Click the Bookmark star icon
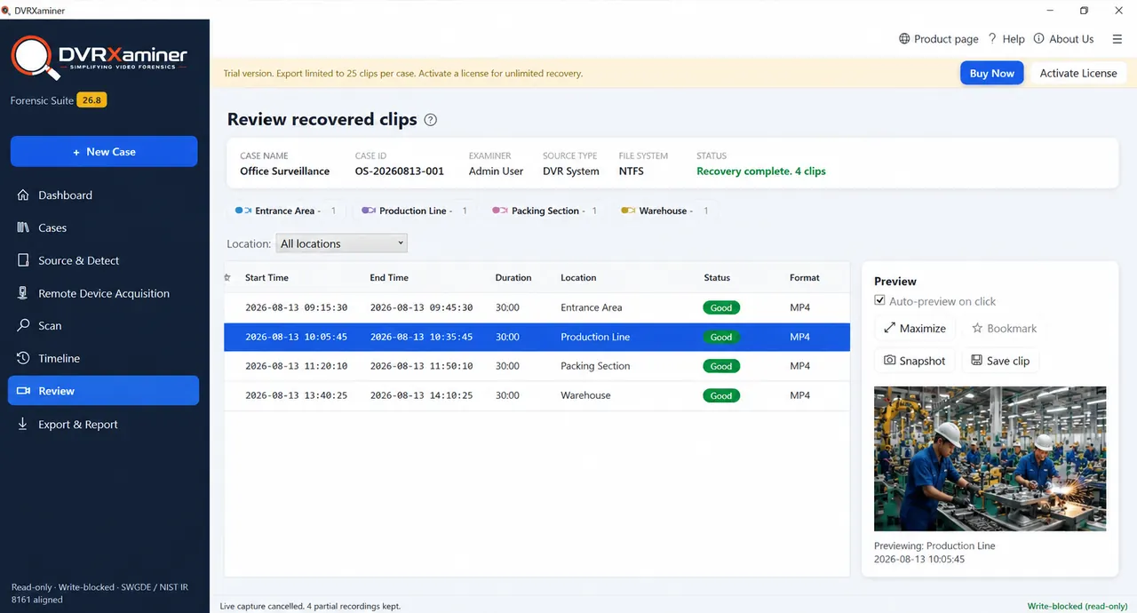 point(977,329)
